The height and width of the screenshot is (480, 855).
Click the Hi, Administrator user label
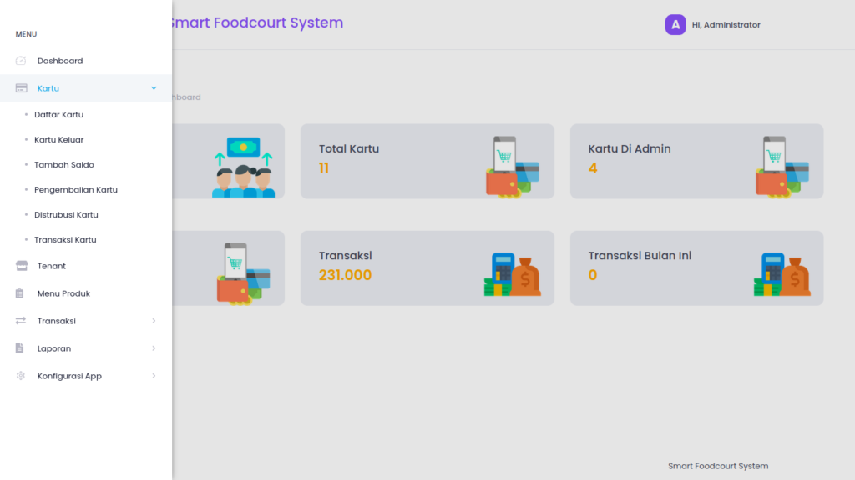pyautogui.click(x=726, y=24)
